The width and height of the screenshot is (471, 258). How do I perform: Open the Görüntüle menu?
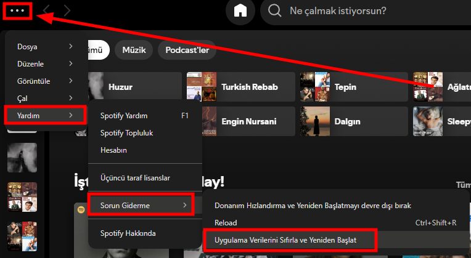tap(46, 81)
